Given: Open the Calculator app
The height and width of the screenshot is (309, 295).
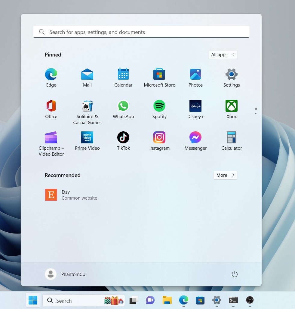Looking at the screenshot, I should coord(232,141).
